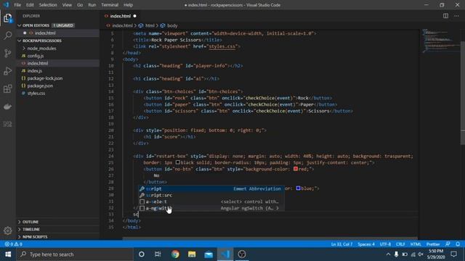Image resolution: width=465 pixels, height=261 pixels.
Task: Open the Selection menu
Action: pyautogui.click(x=48, y=5)
